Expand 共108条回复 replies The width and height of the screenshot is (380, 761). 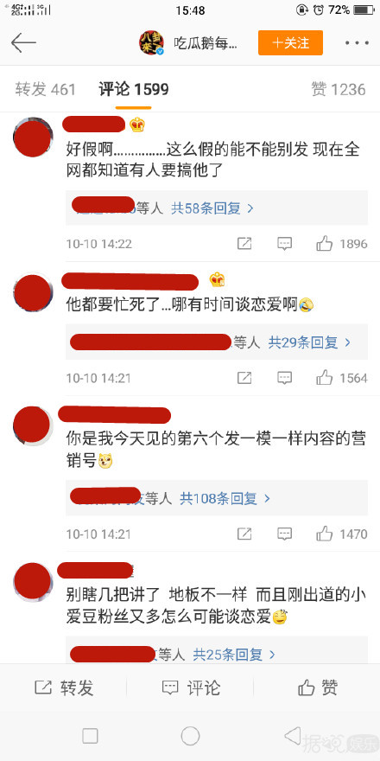pyautogui.click(x=225, y=498)
